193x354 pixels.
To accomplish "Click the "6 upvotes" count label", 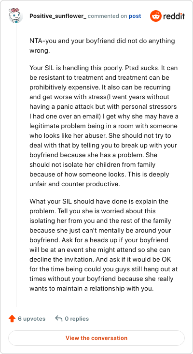I will coord(31,319).
